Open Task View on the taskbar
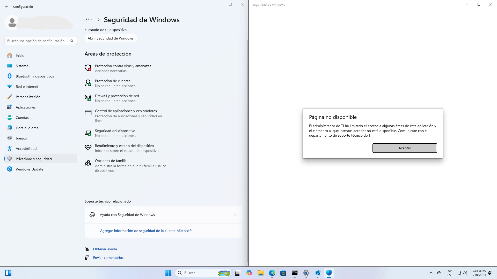Screen dimensions: 497x279 237,273
